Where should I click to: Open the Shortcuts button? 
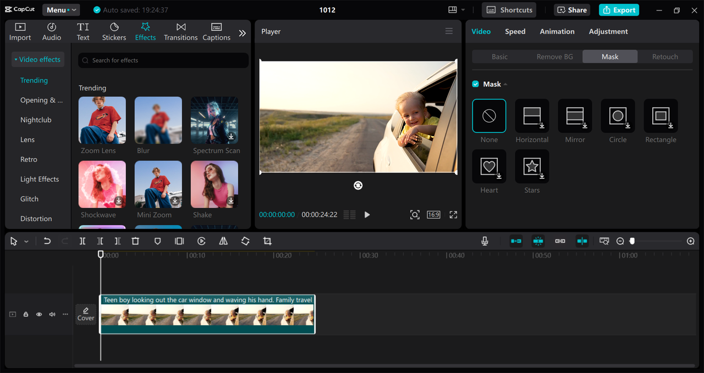coord(509,10)
